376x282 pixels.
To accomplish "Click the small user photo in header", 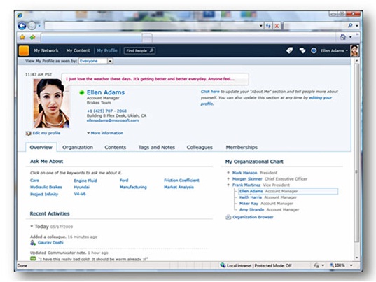I will tap(354, 50).
